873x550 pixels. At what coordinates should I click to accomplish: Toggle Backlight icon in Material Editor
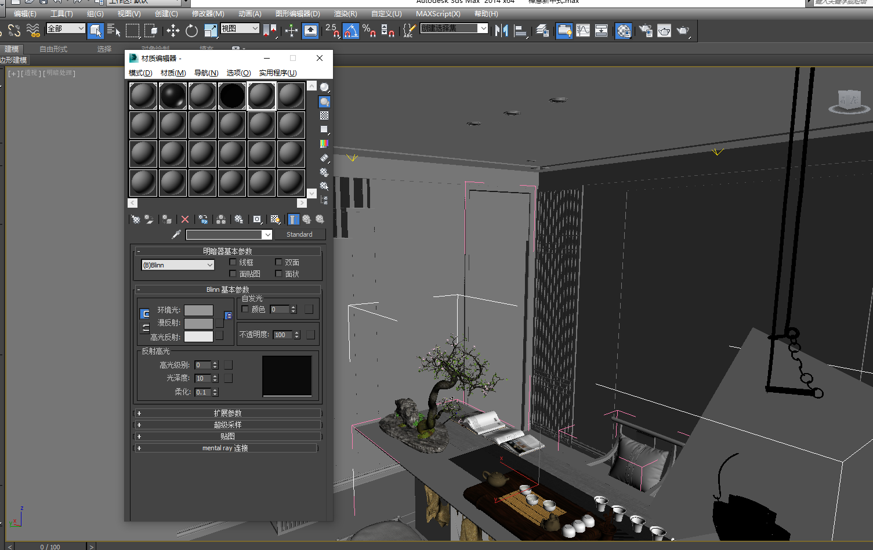pyautogui.click(x=324, y=102)
